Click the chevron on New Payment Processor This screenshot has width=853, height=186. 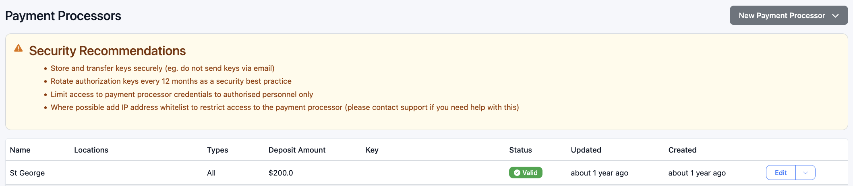click(x=835, y=16)
